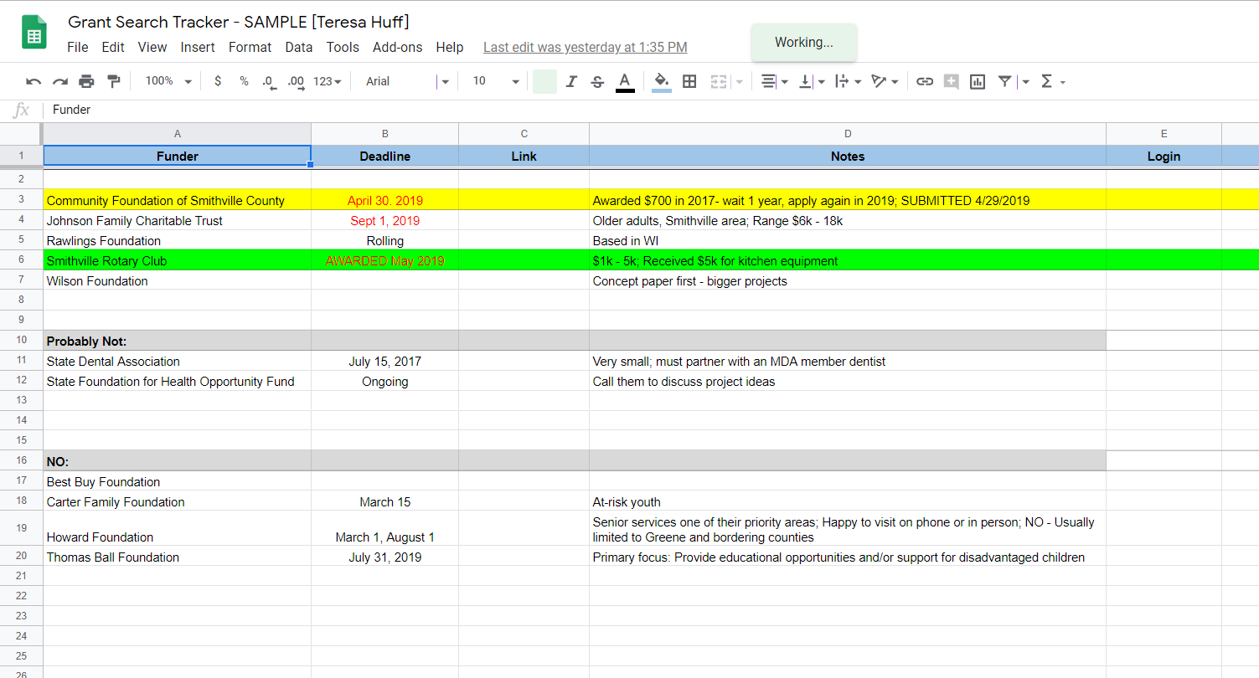Select the Notes header cell
The image size is (1259, 678).
tap(848, 156)
